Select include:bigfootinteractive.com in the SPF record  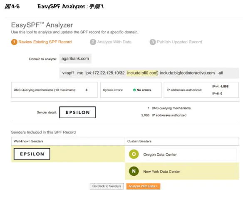click(x=187, y=73)
